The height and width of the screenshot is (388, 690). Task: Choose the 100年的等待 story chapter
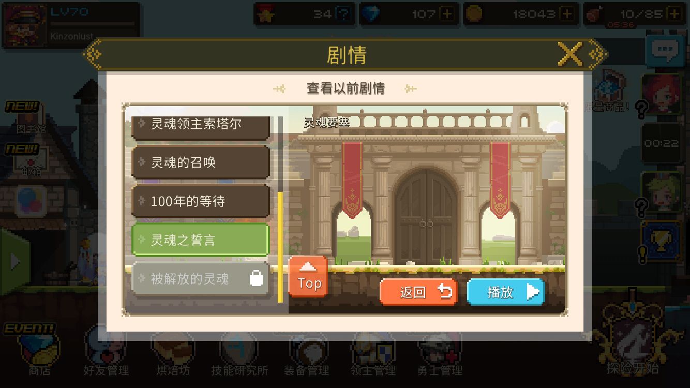click(201, 201)
